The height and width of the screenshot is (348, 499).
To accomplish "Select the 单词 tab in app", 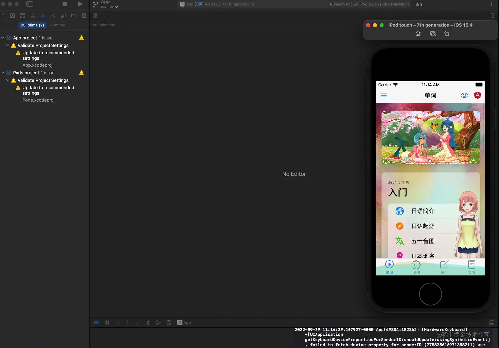I will coord(389,267).
